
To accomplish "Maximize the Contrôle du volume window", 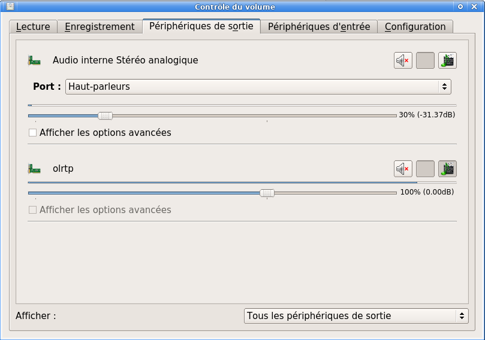I will (x=460, y=7).
